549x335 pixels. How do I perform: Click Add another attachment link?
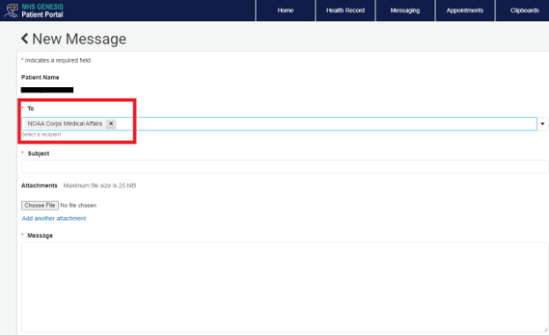coord(54,219)
